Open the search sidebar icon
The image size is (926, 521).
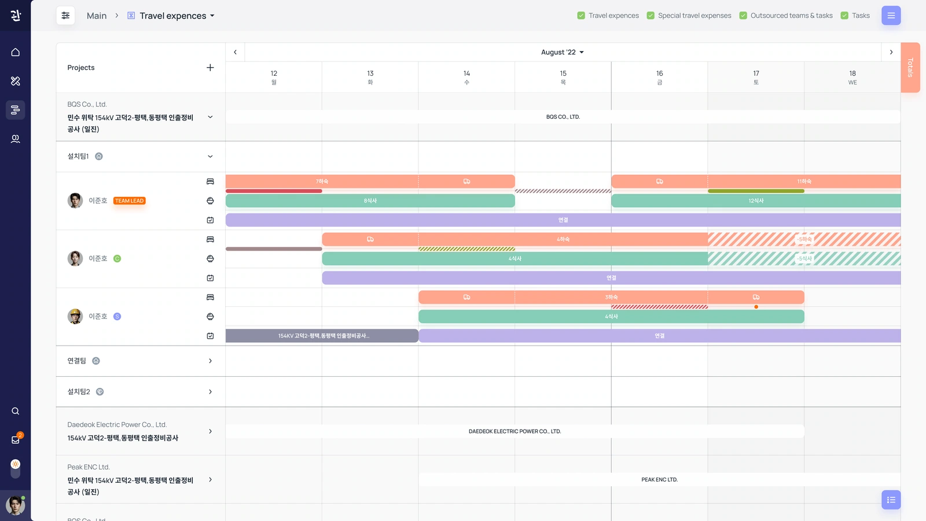(16, 411)
